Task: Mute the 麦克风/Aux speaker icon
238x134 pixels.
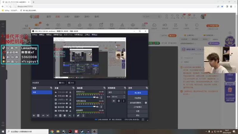Action: (98, 97)
